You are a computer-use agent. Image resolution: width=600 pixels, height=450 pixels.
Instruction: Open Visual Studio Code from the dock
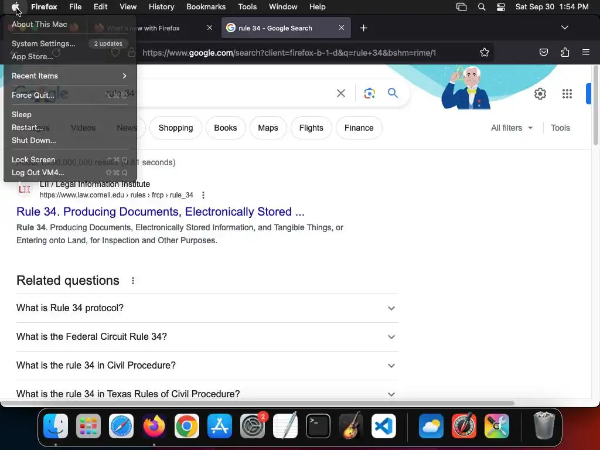[384, 426]
